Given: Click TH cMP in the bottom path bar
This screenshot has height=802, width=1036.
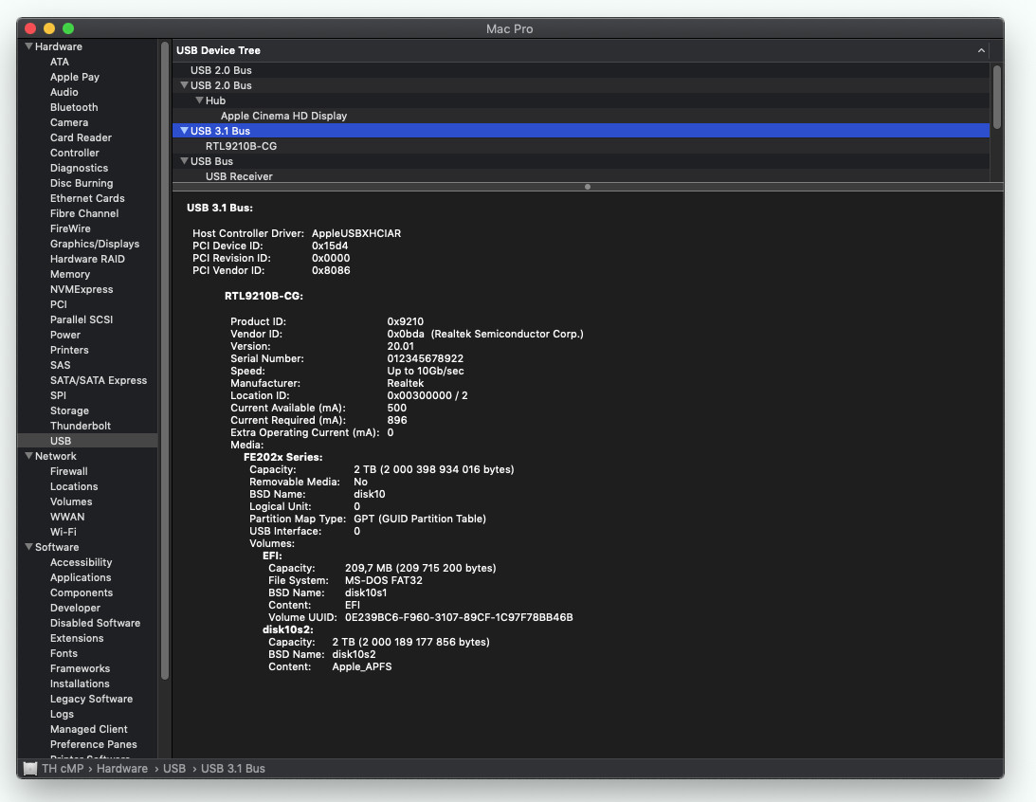Looking at the screenshot, I should pyautogui.click(x=64, y=768).
